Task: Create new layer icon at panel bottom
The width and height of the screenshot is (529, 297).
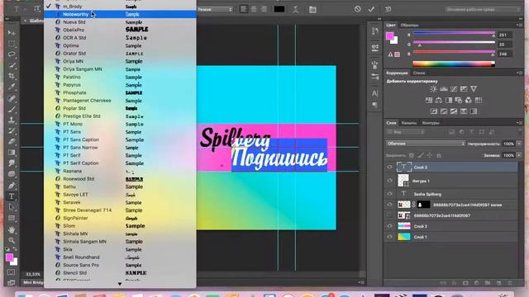Action: [x=498, y=283]
